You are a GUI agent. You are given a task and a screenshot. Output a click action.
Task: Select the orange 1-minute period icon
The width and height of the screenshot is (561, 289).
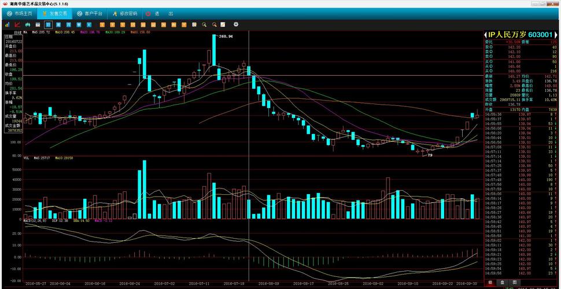coord(102,25)
